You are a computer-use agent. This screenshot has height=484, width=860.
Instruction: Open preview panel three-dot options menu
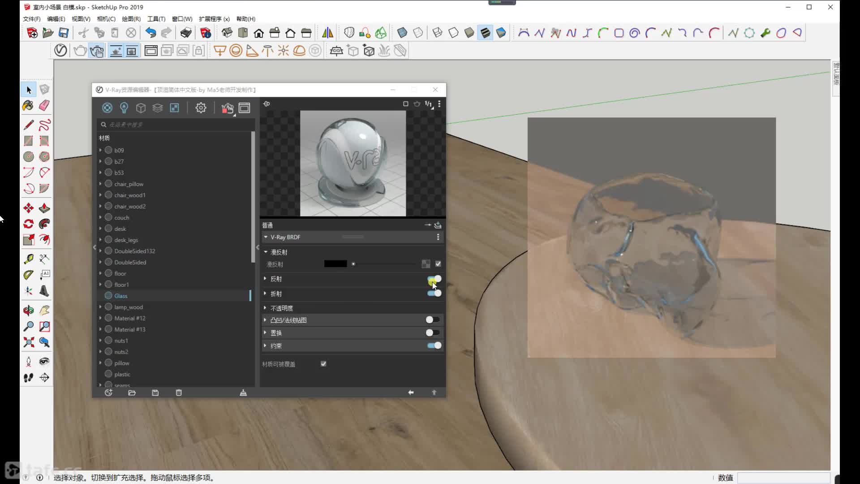[x=439, y=104]
